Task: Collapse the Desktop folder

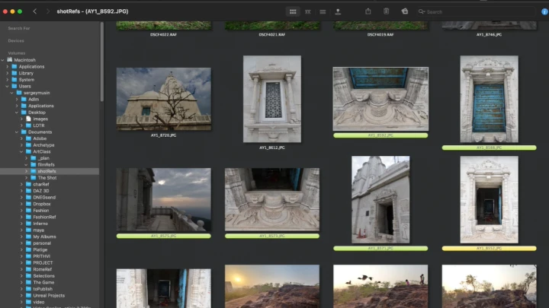Action: (17, 113)
